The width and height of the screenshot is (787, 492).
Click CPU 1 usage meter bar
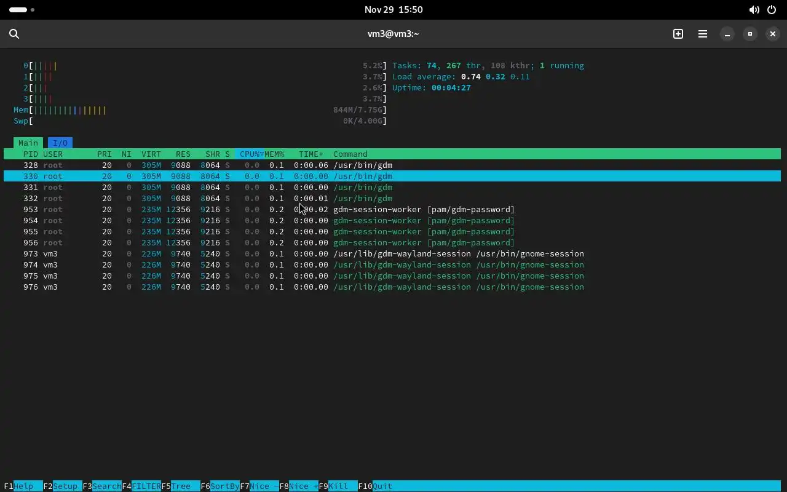pos(205,77)
